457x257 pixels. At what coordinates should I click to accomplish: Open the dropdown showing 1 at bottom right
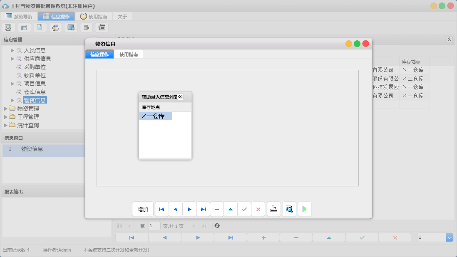click(x=449, y=237)
